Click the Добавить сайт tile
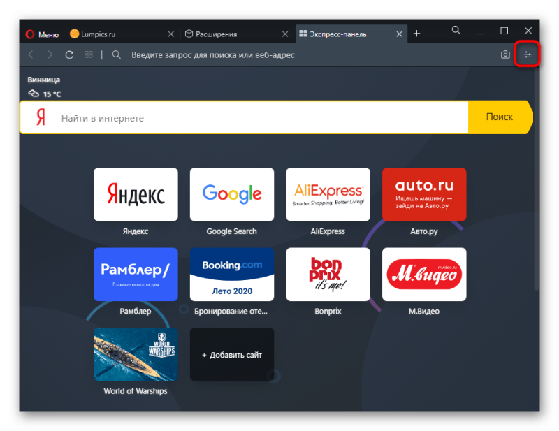Viewport: 559px width, 431px height. coord(232,354)
